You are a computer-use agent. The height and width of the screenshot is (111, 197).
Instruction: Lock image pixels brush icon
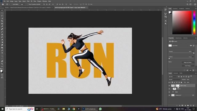(175, 82)
